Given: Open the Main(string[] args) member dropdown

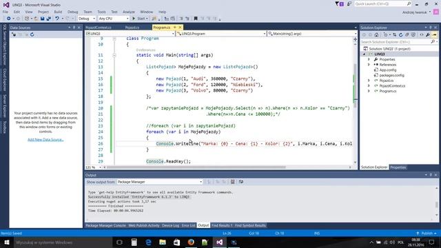Looking at the screenshot, I should click(312, 34).
